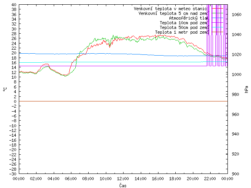This screenshot has height=188, width=251.
Task: Click the 06:00 time tick label
Action: click(x=71, y=179)
